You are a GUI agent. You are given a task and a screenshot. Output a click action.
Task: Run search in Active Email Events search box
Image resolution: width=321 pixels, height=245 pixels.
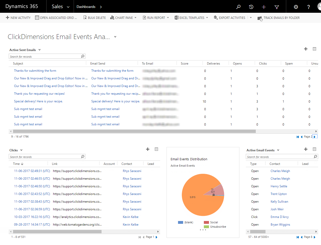315,157
